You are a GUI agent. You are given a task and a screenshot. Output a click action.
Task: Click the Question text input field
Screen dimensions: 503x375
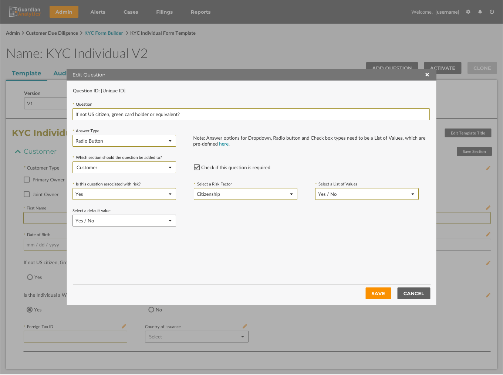[251, 114]
